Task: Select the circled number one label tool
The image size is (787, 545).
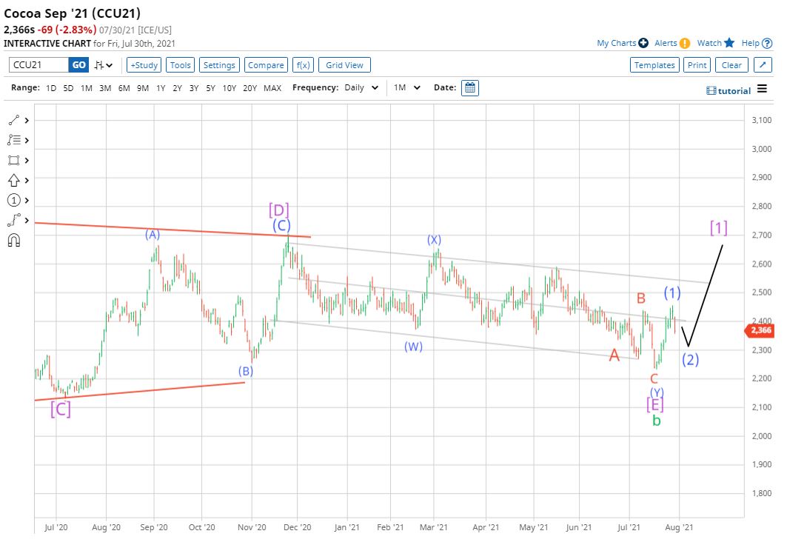Action: pos(14,200)
